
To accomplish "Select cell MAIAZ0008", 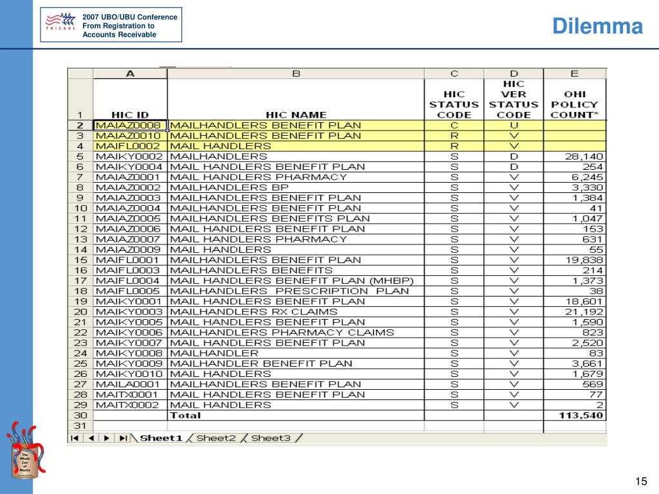I will [130, 125].
